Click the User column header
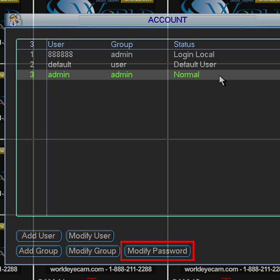 [x=56, y=44]
